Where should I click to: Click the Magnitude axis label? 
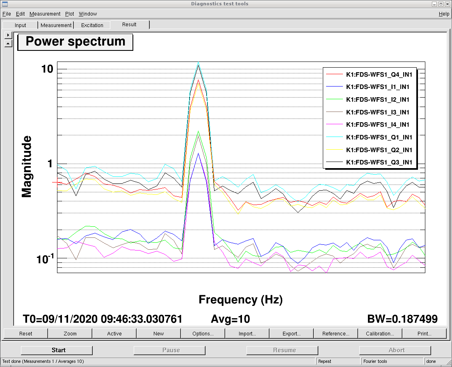coord(27,166)
